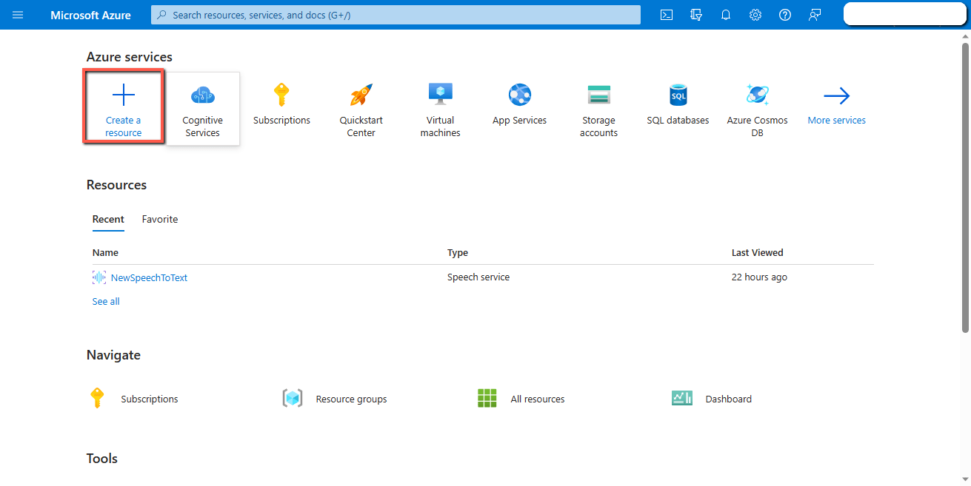Viewport: 971px width, 486px height.
Task: Open the hamburger portal menu
Action: 18,15
